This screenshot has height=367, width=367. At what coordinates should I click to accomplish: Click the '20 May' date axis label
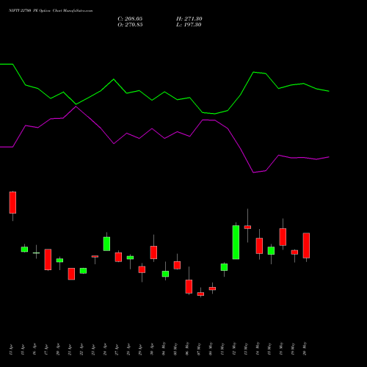click(305, 349)
